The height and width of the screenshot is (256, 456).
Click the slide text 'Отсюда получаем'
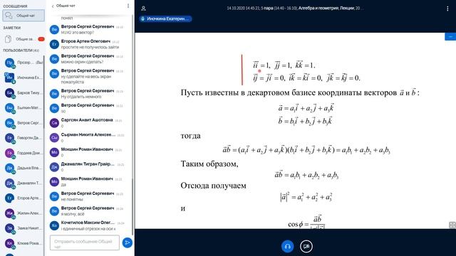pyautogui.click(x=214, y=186)
